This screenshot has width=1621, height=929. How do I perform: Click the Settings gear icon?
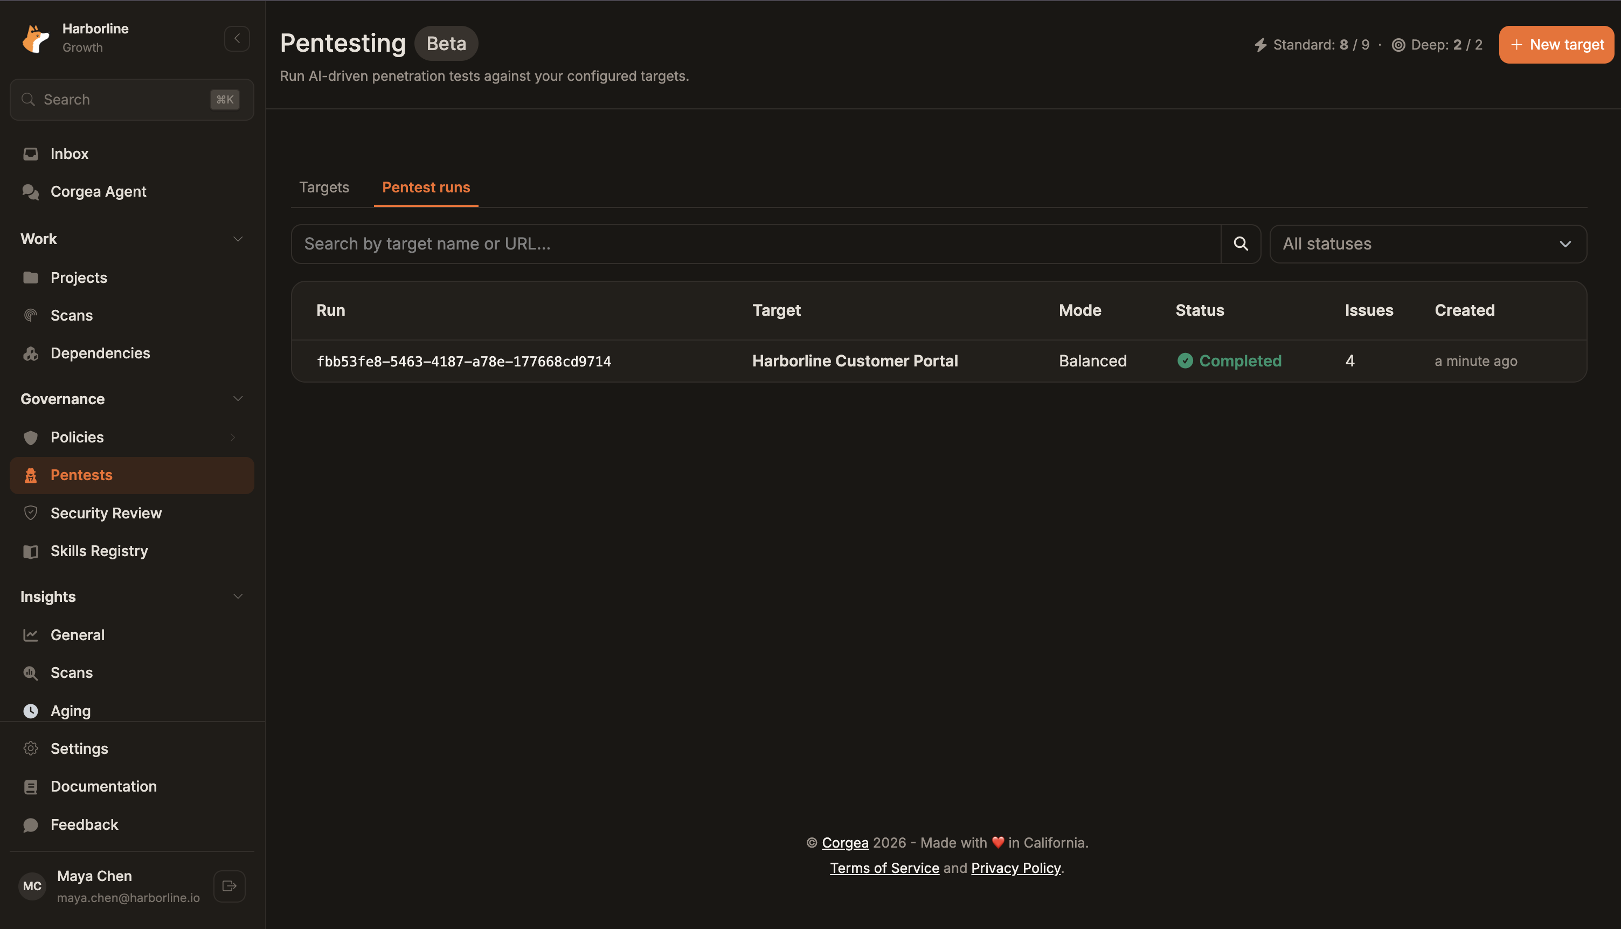pyautogui.click(x=31, y=748)
